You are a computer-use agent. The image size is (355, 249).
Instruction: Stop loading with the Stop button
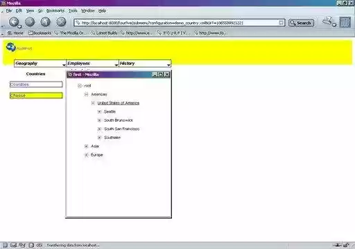point(61,22)
